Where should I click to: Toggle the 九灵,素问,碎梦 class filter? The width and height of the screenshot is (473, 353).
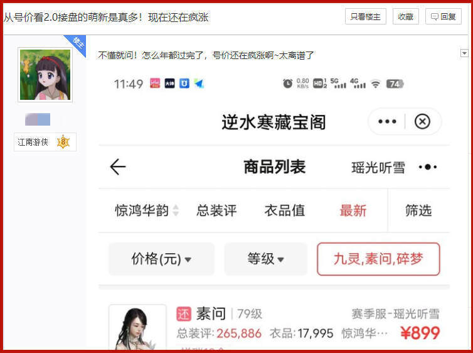(x=378, y=259)
